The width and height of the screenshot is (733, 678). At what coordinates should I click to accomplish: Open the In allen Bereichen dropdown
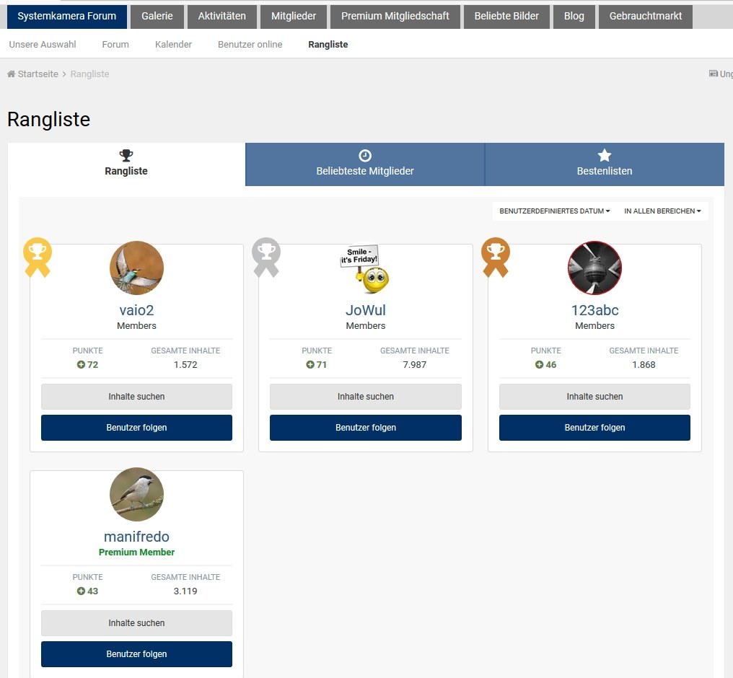662,211
